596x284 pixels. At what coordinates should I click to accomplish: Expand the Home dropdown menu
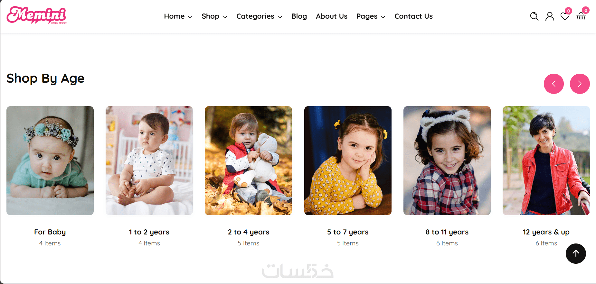pos(178,16)
